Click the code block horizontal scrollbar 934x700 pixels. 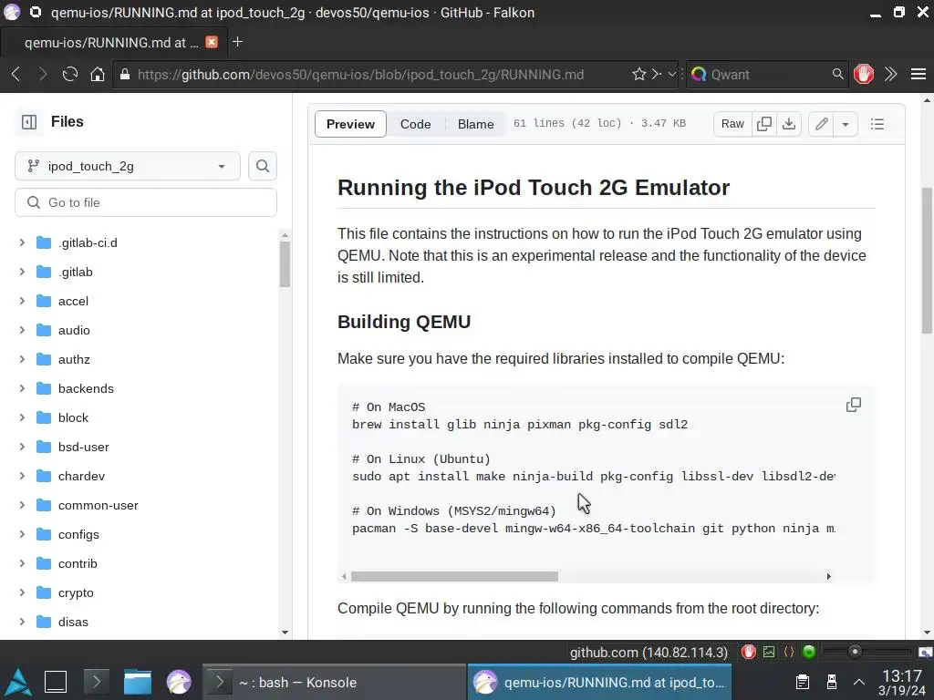tap(454, 576)
